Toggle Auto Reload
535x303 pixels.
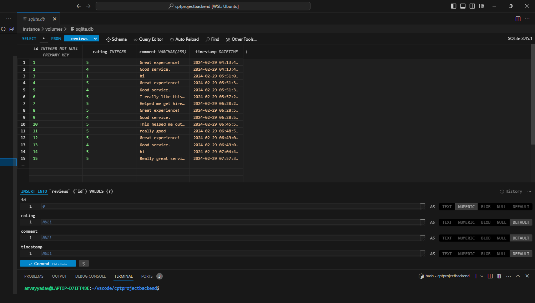184,39
